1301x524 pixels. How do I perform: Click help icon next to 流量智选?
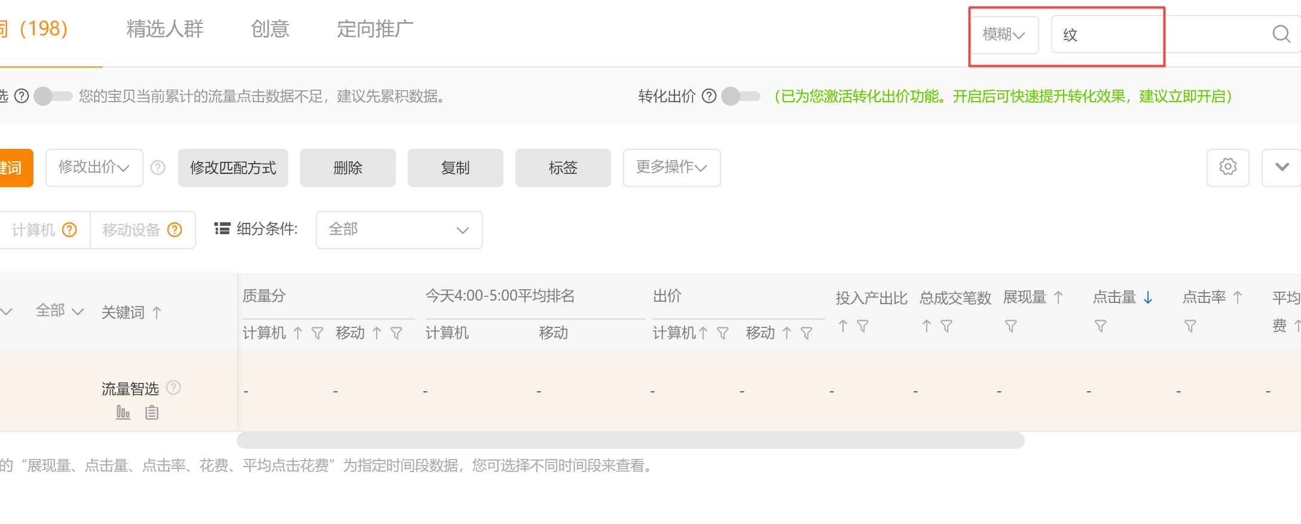point(173,388)
